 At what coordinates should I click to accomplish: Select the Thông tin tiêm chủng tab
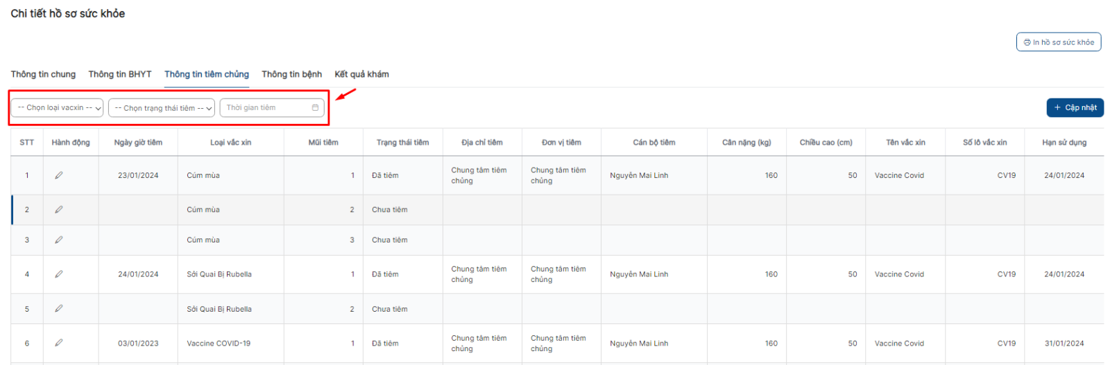pos(207,74)
